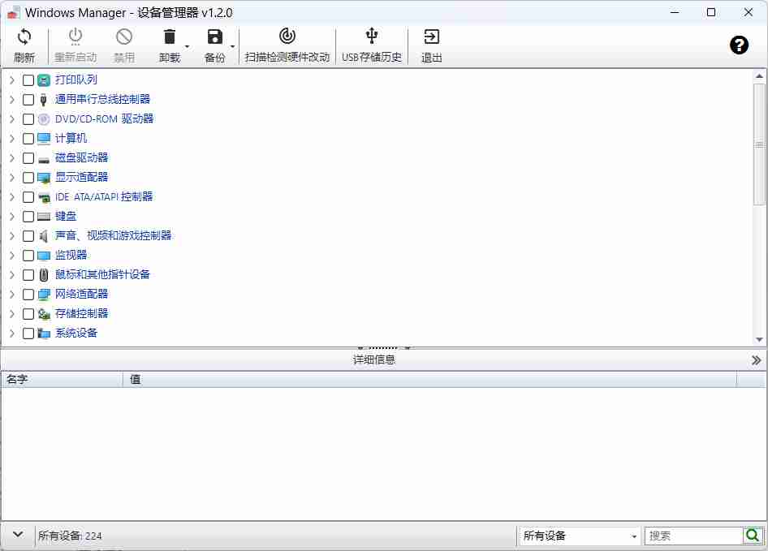Click the 禁用 (Disable) toolbar icon
Screen dimensions: 768x551
click(124, 37)
